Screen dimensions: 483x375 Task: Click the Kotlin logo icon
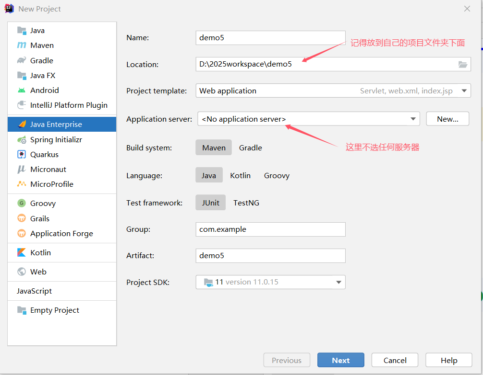(22, 253)
